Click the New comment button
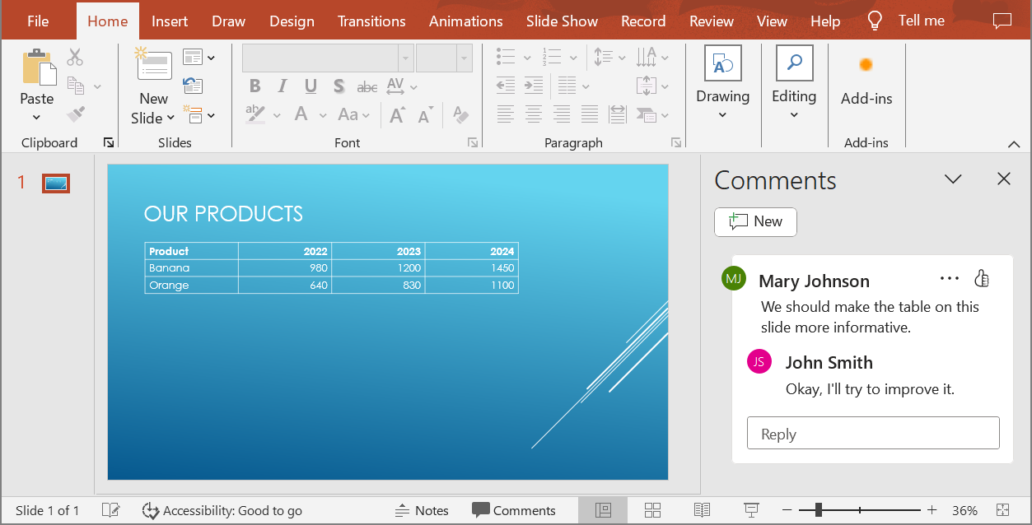The image size is (1032, 525). [754, 221]
